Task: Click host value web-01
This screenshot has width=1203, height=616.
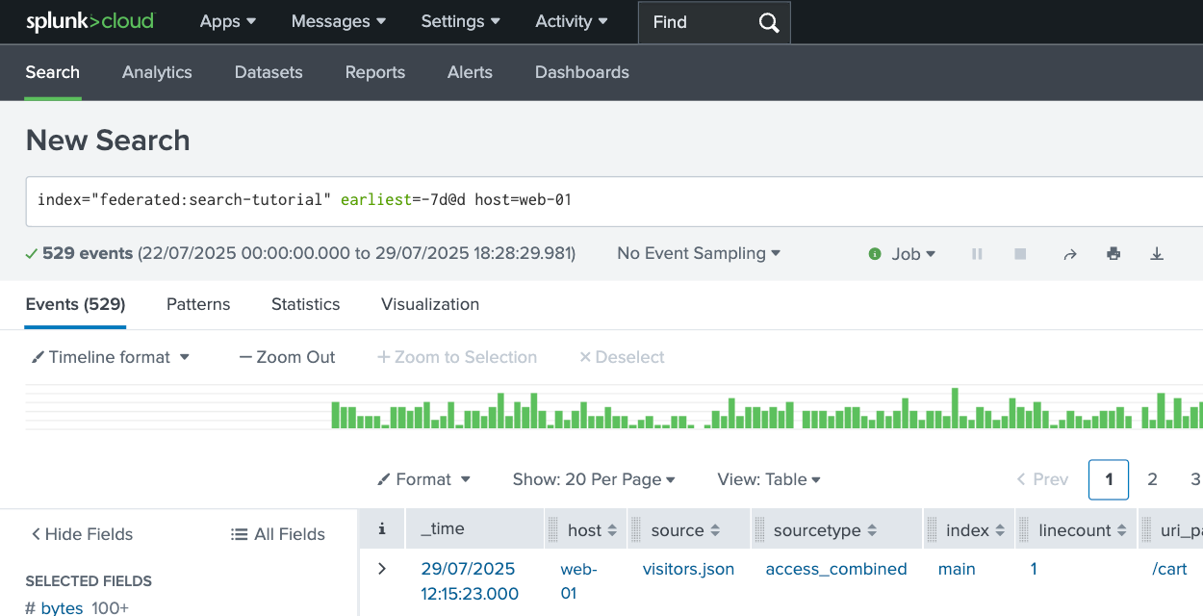Action: pyautogui.click(x=578, y=581)
